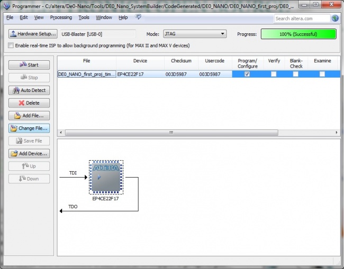Click the horizontal scrollbar thumb in file list
Viewport: 344px width, 269px height.
click(171, 132)
